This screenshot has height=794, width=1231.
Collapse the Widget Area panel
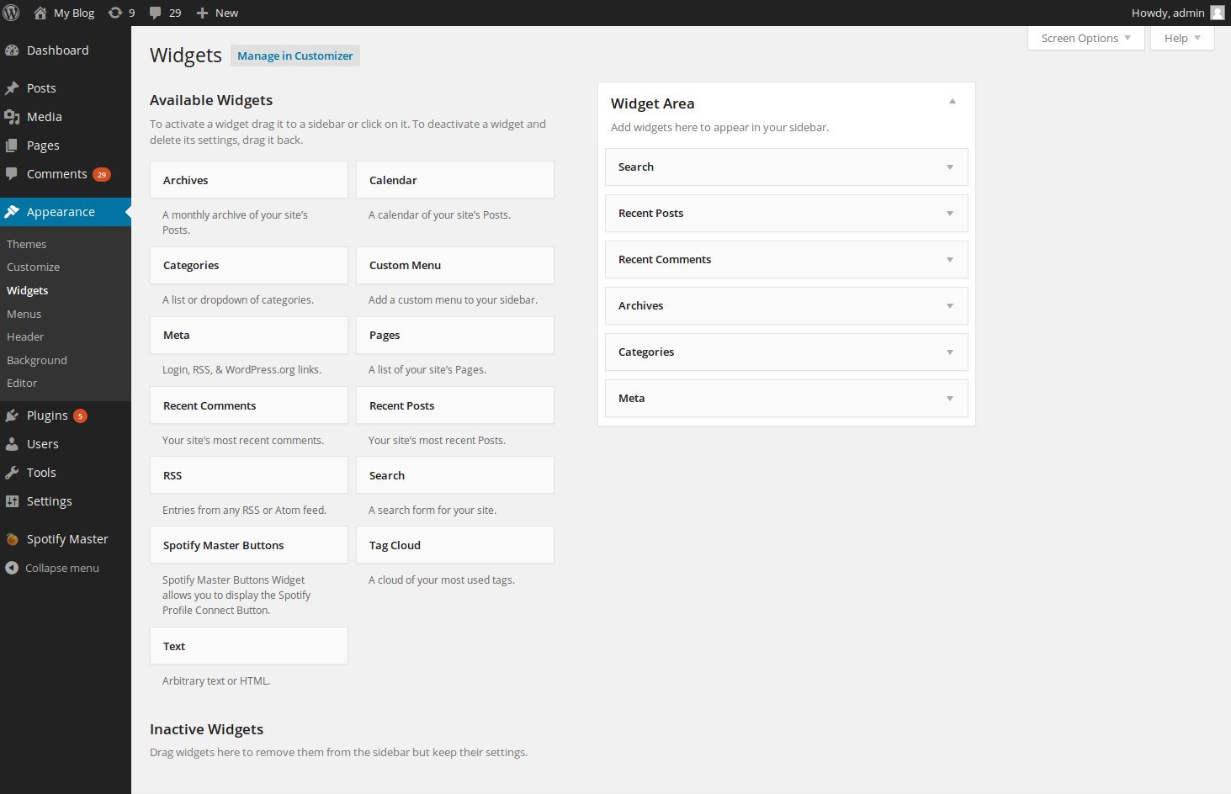952,102
